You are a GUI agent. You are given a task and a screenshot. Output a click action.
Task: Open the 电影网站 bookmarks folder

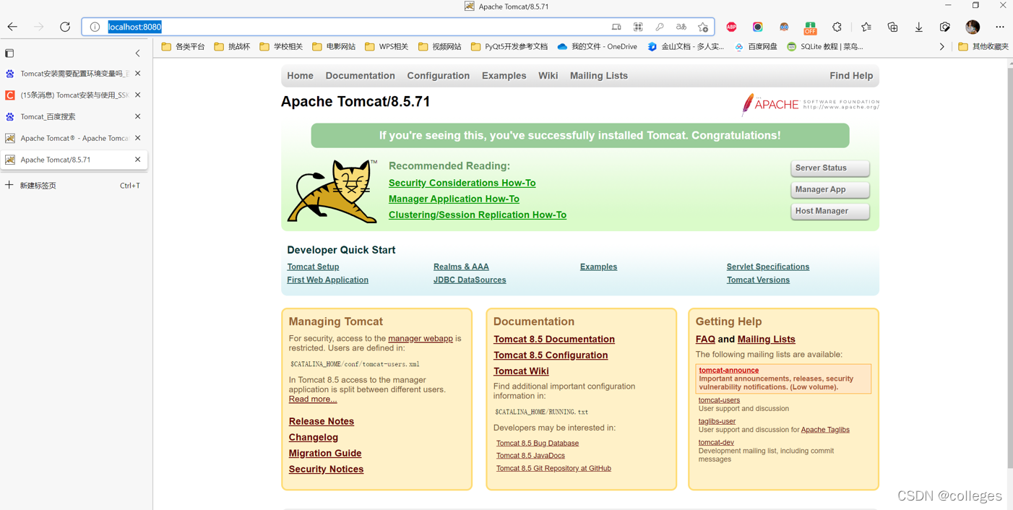(334, 47)
